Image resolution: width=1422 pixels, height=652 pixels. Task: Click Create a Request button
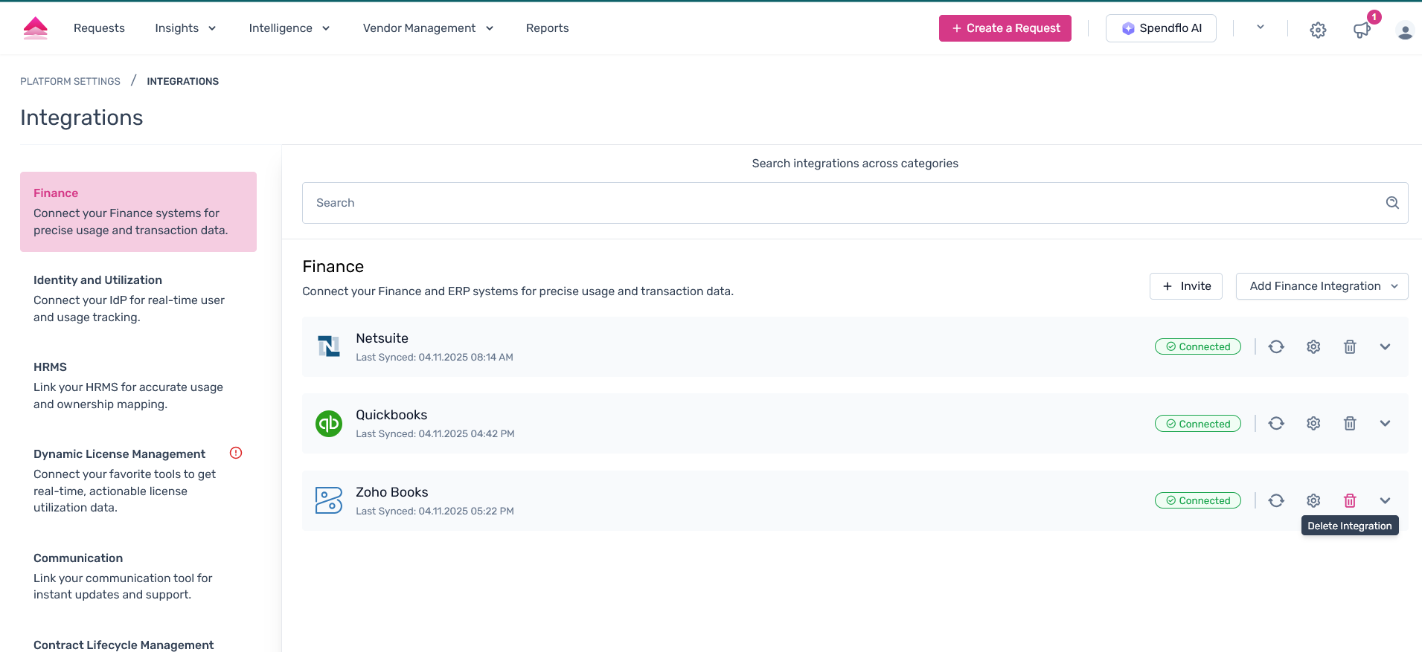(1005, 28)
